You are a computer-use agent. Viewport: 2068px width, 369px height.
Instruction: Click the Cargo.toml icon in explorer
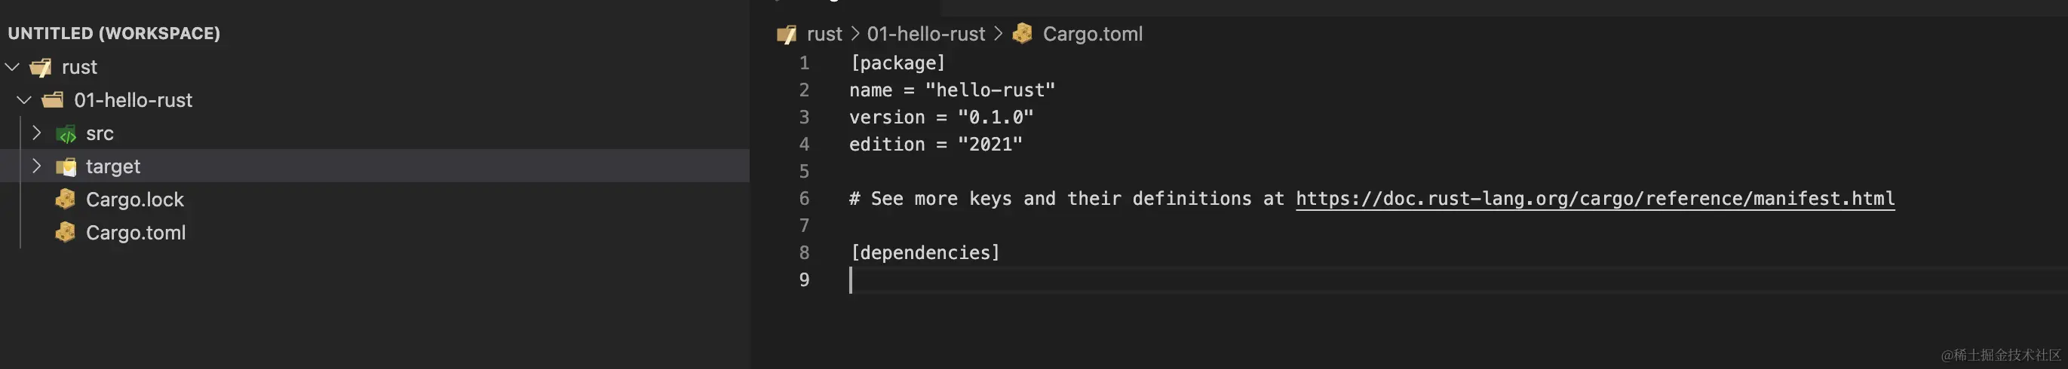coord(65,233)
